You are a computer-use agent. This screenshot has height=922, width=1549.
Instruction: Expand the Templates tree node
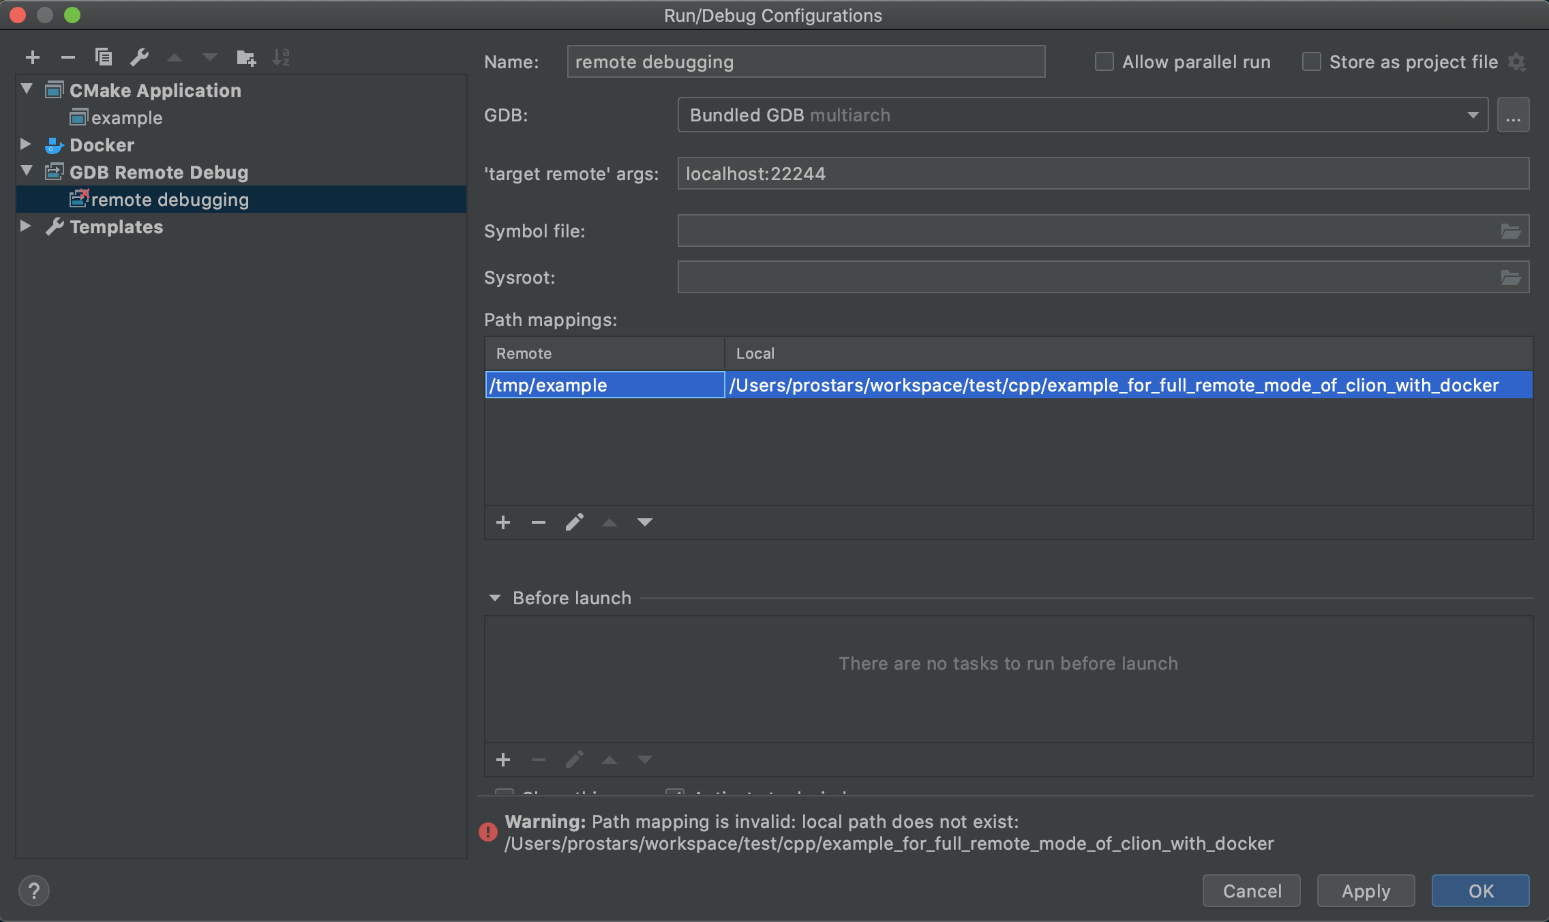point(26,226)
